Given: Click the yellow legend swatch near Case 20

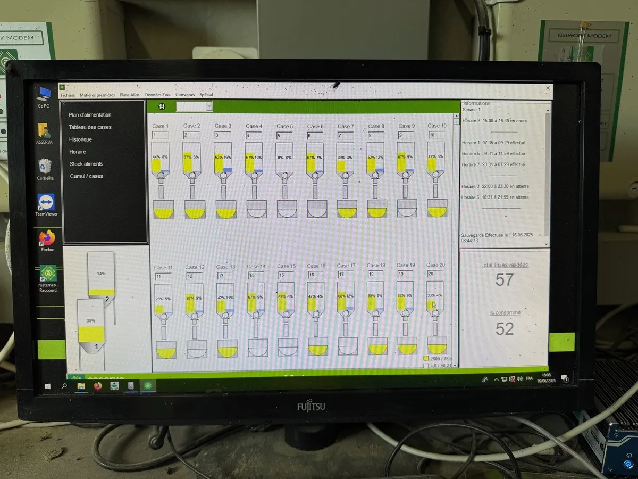Looking at the screenshot, I should pos(426,359).
